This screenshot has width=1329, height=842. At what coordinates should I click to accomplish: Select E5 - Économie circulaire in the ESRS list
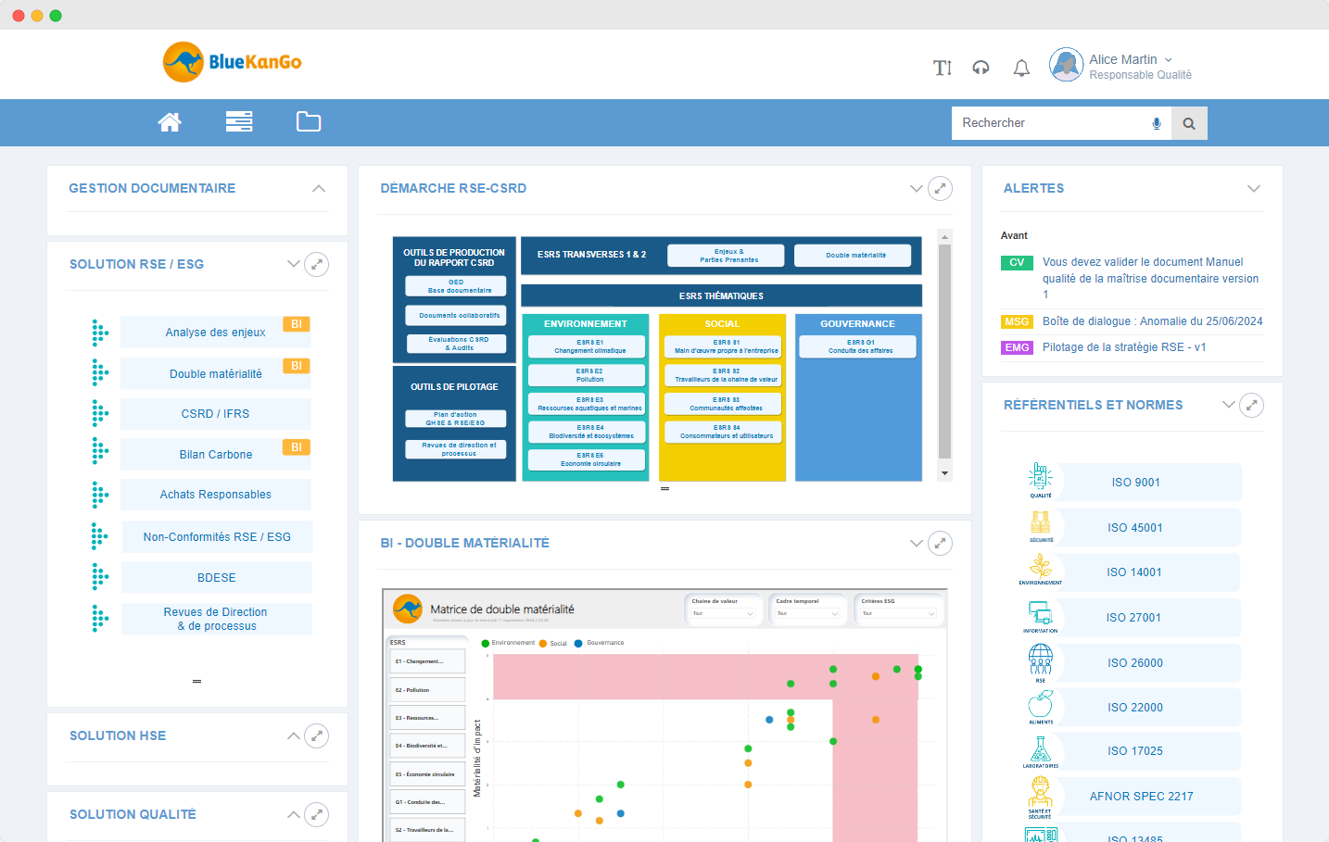coord(426,773)
